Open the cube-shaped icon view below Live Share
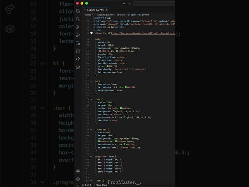 coord(78,67)
